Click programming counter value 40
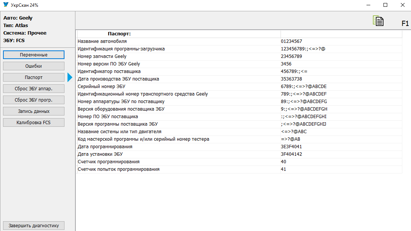Viewport: 411px width, 231px height. (284, 162)
